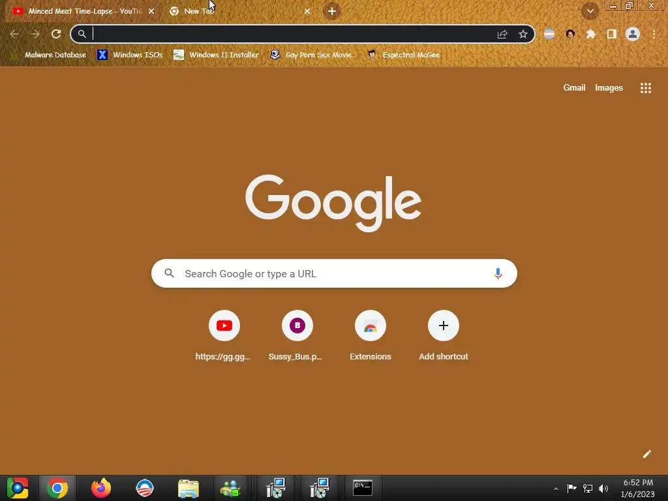The image size is (668, 501).
Task: Open the https://gg.gg YouTube shortcut
Action: coord(224,337)
